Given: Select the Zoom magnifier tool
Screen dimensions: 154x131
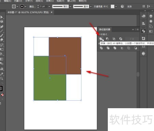Looking at the screenshot, I should pos(2,78).
